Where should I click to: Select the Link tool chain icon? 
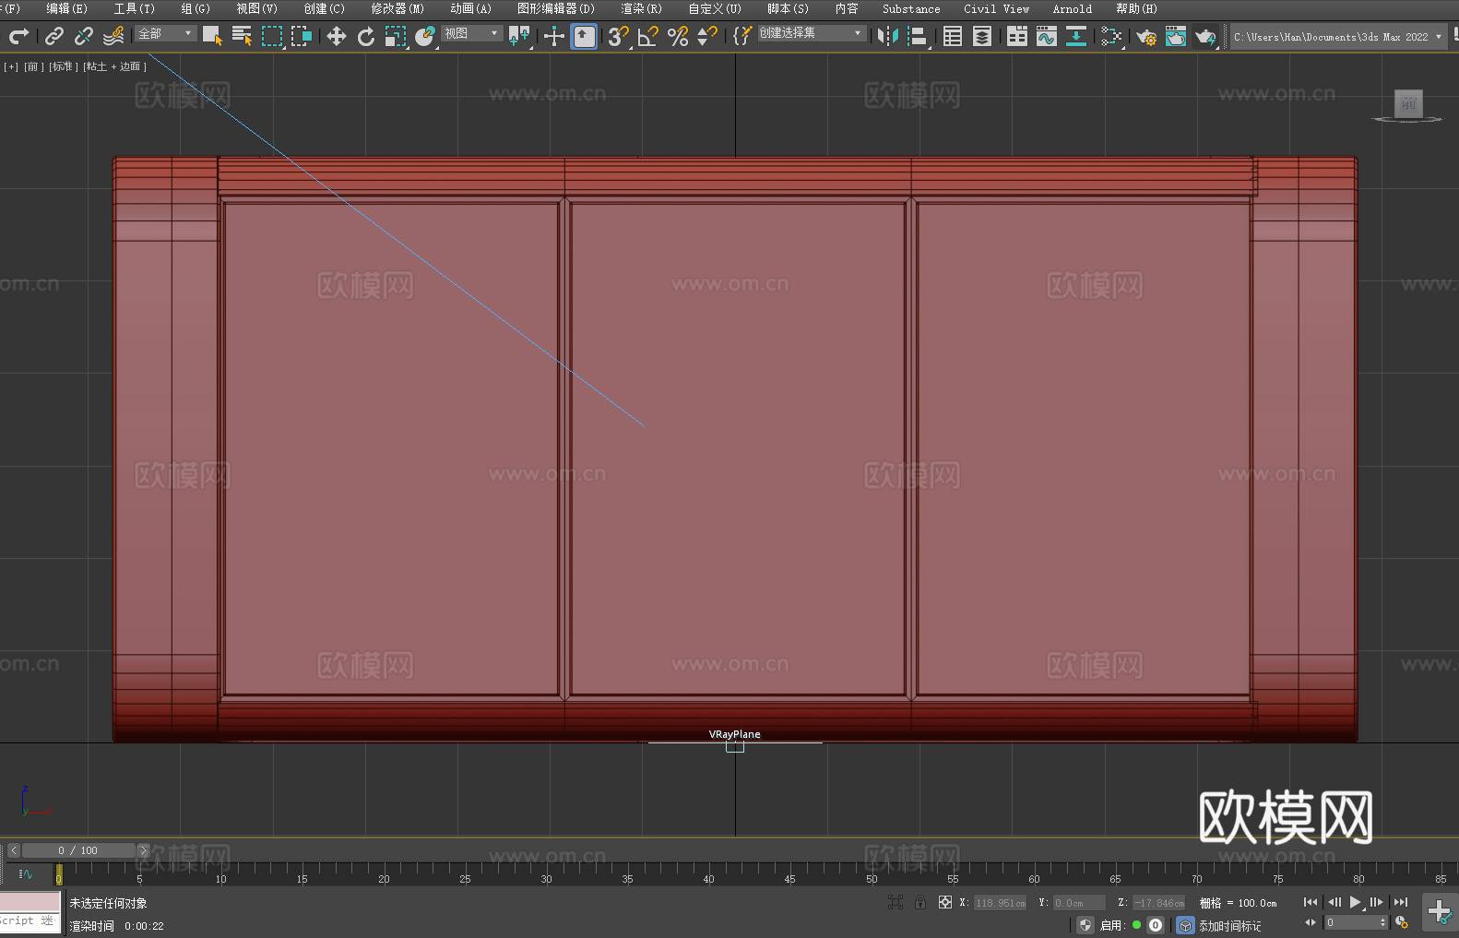[x=54, y=36]
